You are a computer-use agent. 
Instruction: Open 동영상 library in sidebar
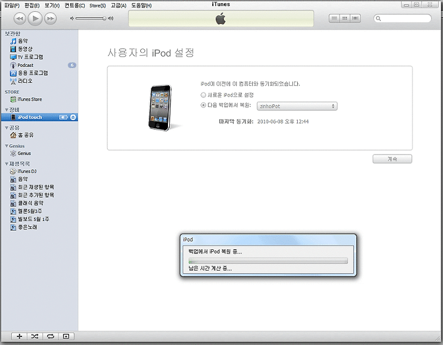coord(39,49)
